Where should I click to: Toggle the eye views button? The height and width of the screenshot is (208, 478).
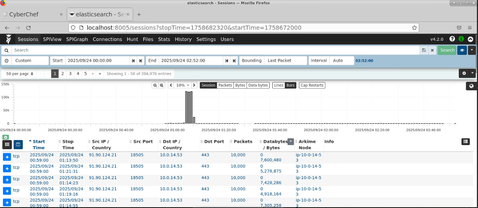462,50
